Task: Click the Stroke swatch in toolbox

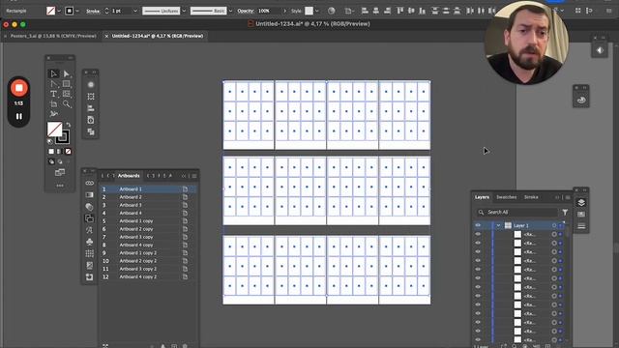Action: pyautogui.click(x=63, y=137)
